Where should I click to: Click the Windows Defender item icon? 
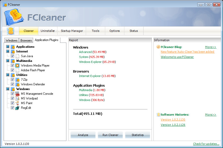(17, 84)
